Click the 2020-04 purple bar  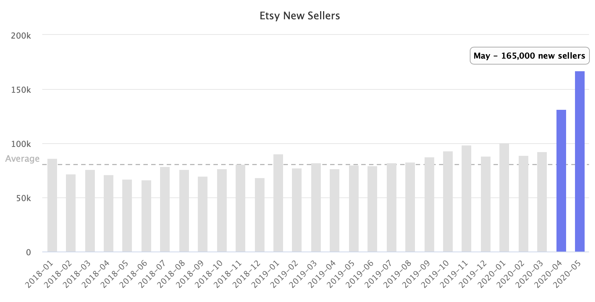pos(561,181)
